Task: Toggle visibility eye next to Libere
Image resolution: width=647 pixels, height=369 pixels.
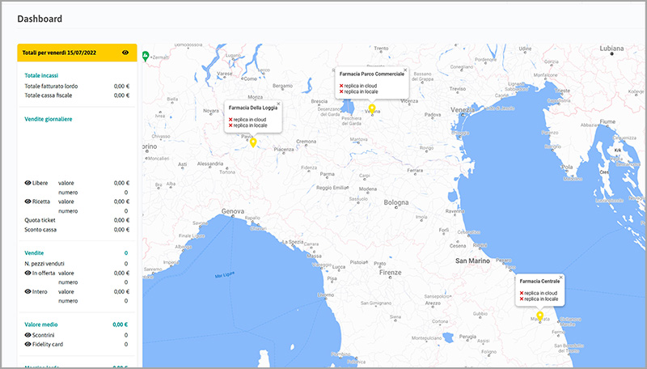Action: click(28, 183)
